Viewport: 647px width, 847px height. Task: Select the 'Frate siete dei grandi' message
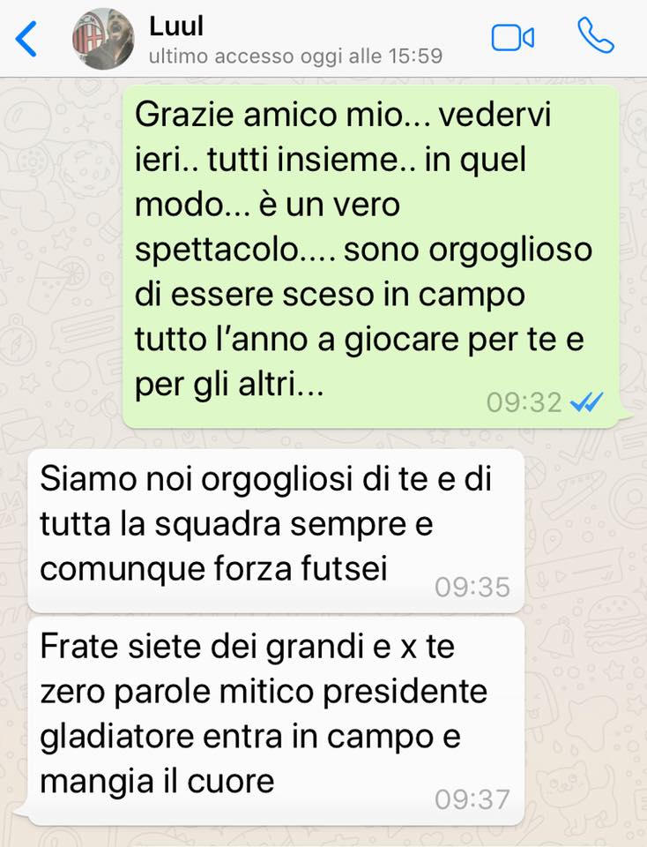coord(276,722)
